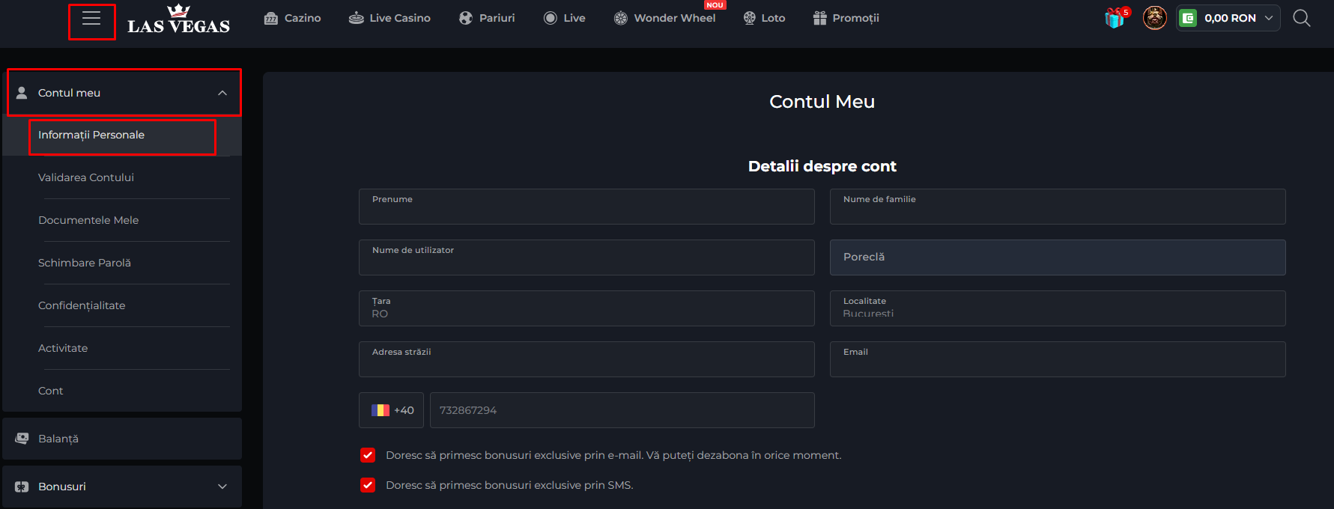Uncheck SMS bonus offers checkbox

click(368, 485)
